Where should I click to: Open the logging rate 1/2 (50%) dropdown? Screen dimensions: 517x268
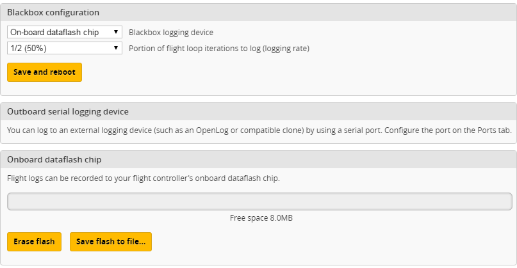(x=64, y=48)
